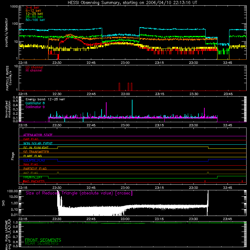The width and height of the screenshot is (250, 250).
Task: Click the ATTENUATOR_STATE flag label
Action: (x=38, y=135)
